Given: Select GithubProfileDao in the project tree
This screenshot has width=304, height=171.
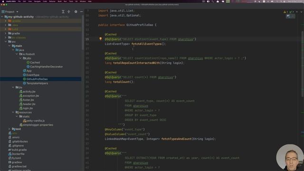Looking at the screenshot, I should [x=37, y=79].
